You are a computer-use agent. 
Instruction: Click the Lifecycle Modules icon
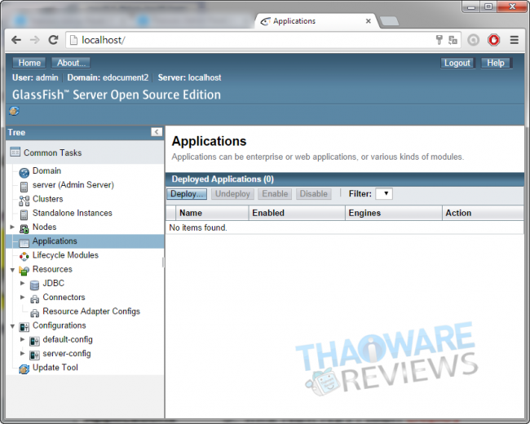(24, 257)
